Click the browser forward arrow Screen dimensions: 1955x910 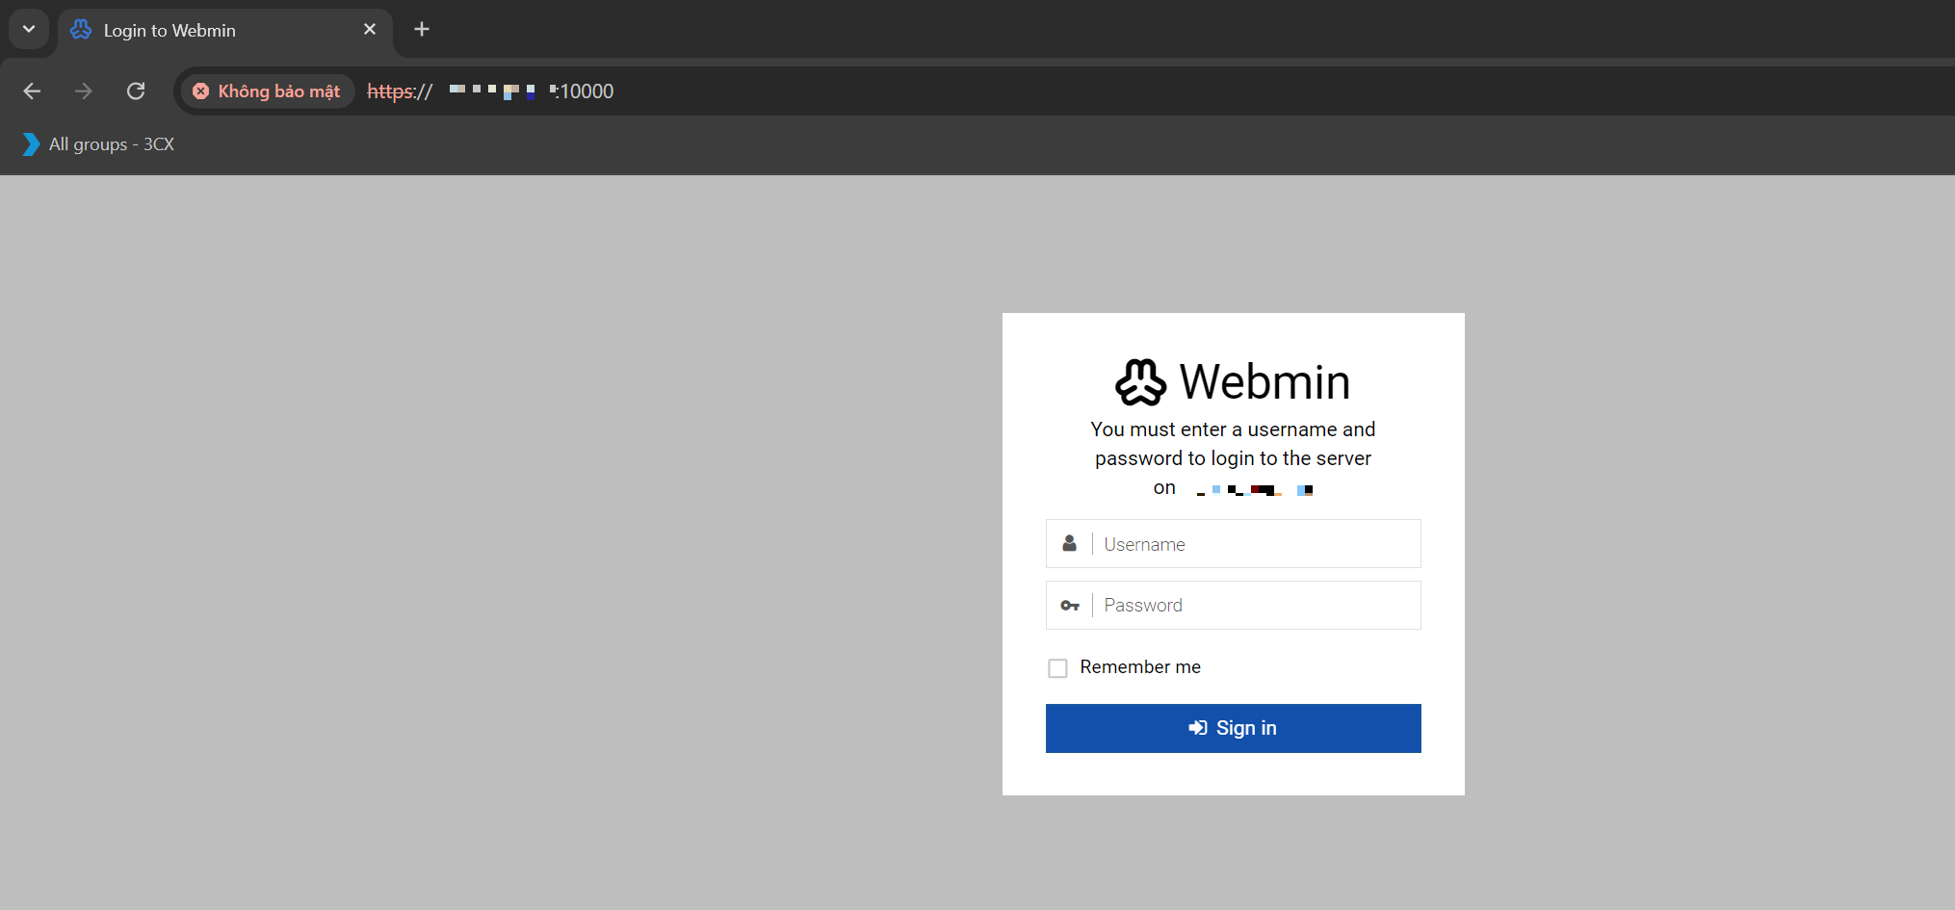[84, 91]
